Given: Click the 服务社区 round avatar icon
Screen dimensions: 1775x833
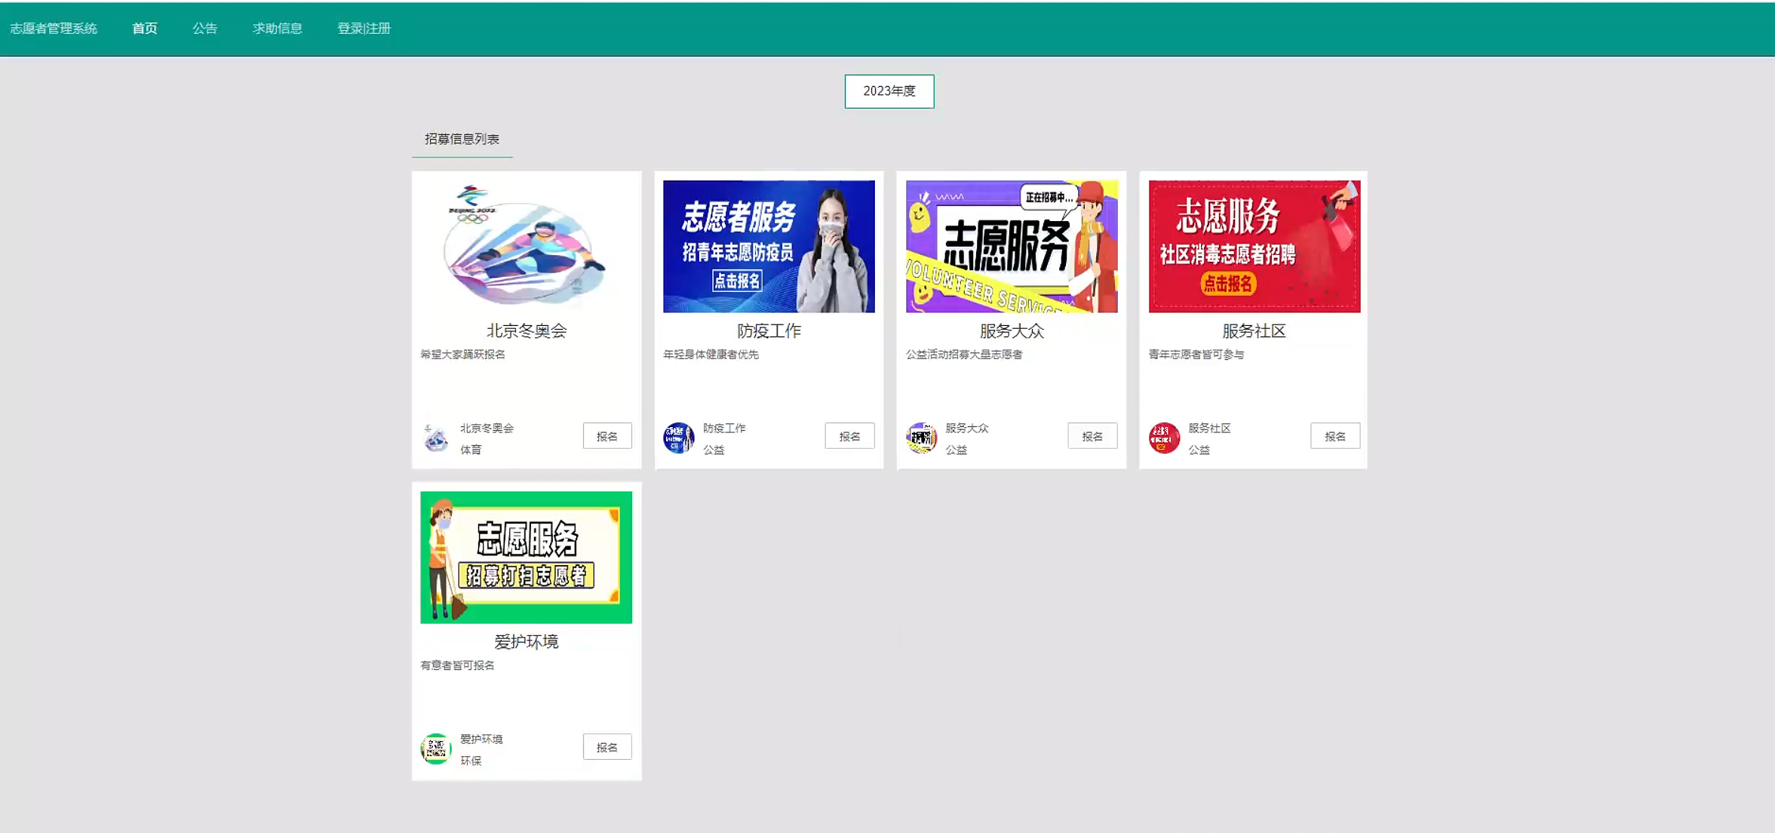Looking at the screenshot, I should (x=1164, y=438).
